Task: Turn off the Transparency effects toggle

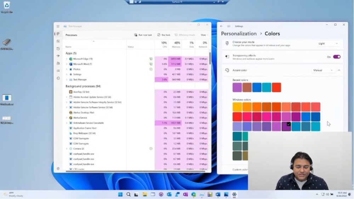Action: (x=336, y=57)
